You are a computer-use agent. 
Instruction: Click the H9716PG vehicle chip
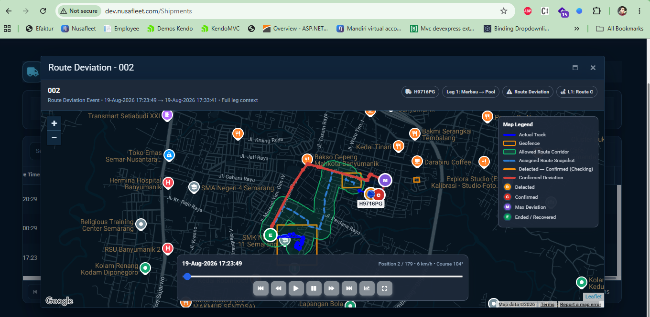point(421,92)
